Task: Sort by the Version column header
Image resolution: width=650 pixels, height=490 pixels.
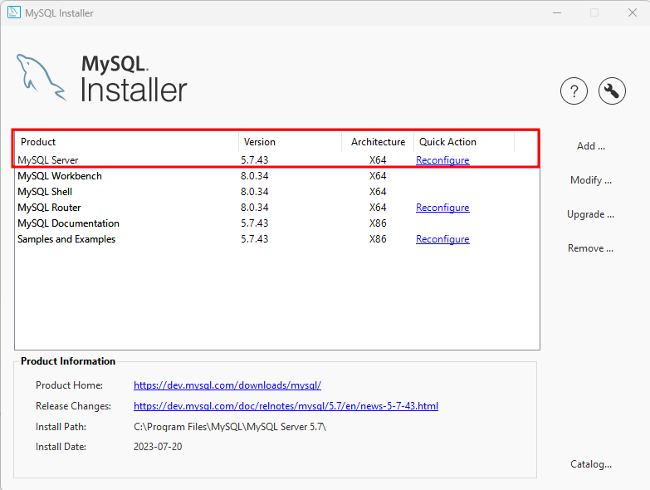Action: [x=291, y=142]
